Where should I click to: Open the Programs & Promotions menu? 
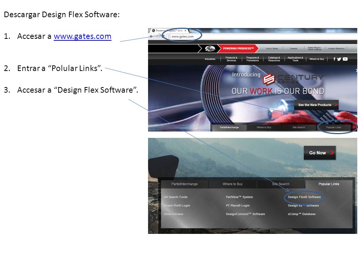coord(252,59)
